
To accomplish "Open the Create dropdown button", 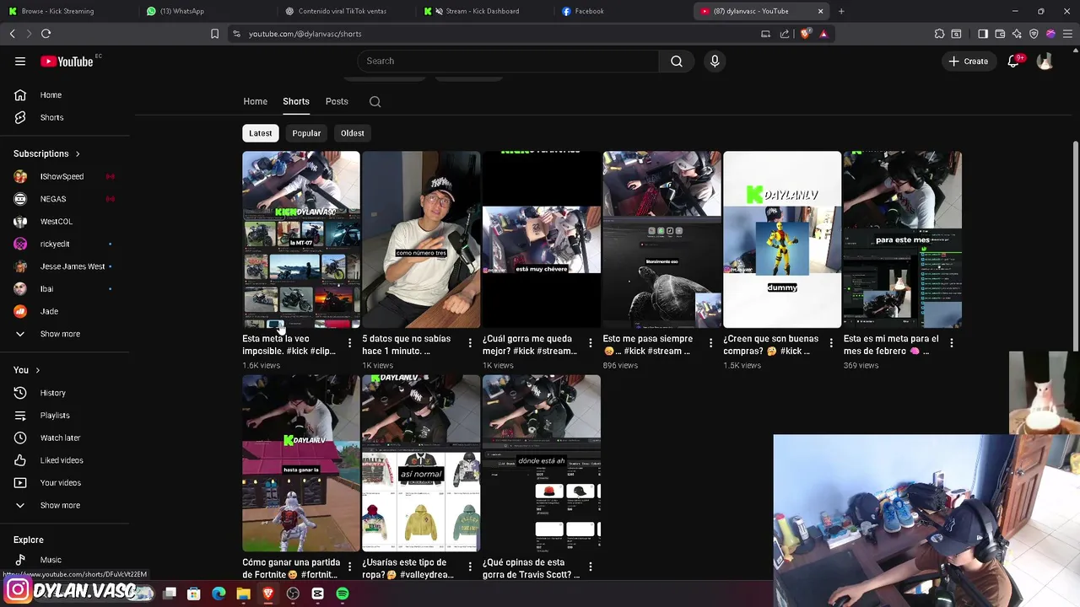I will point(968,61).
